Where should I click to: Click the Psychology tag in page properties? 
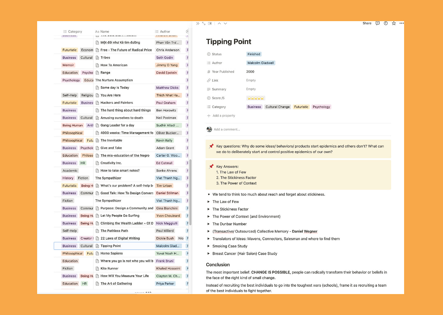[321, 107]
